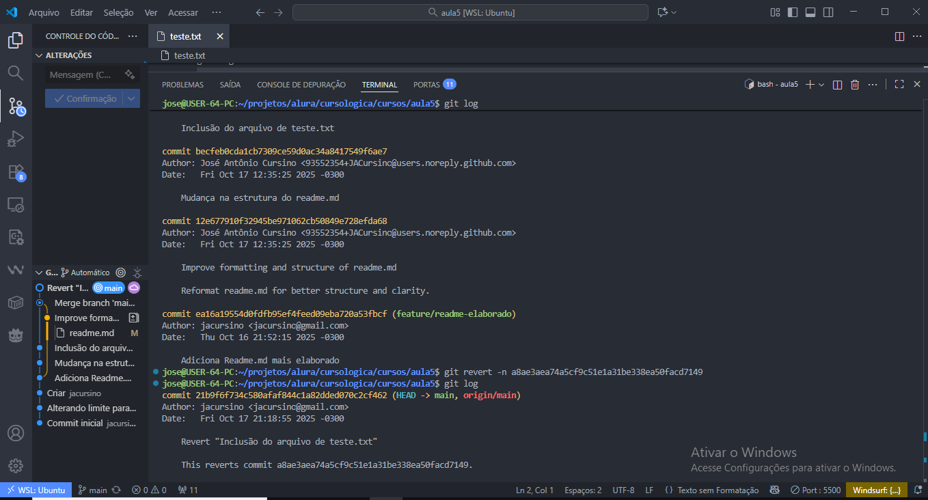The image size is (928, 500).
Task: Open the Explorer view in activity bar
Action: click(15, 40)
